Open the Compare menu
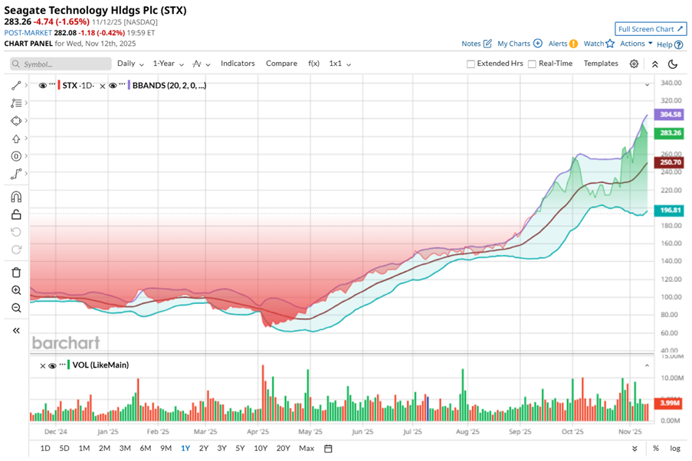Screen dimensions: 692x461 pyautogui.click(x=281, y=64)
